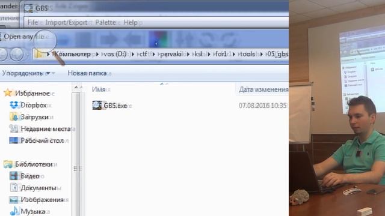Sort by Имя column header
The height and width of the screenshot is (216, 385).
pyautogui.click(x=99, y=89)
